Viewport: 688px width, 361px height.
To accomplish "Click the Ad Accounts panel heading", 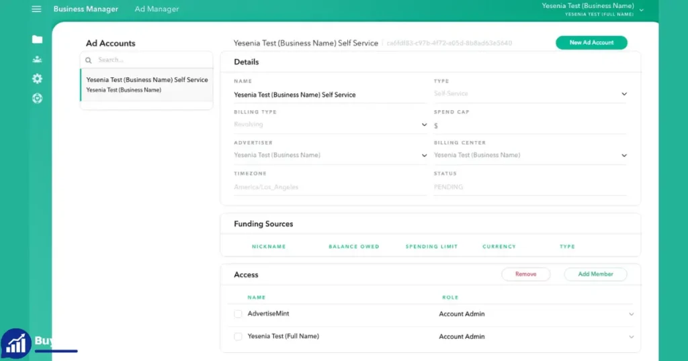I will [111, 44].
